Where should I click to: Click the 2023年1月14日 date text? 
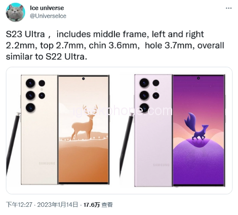coord(58,205)
